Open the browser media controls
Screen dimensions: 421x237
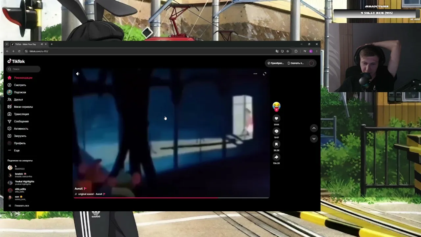pos(305,51)
